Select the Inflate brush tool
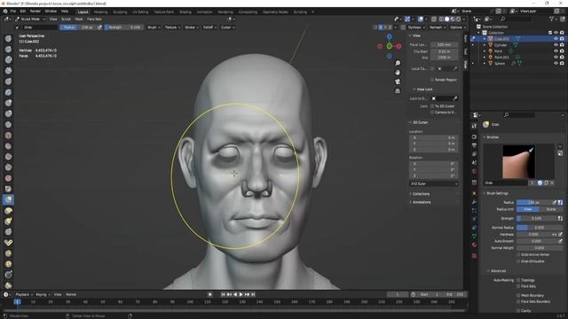This screenshot has width=568, height=319. click(8, 103)
